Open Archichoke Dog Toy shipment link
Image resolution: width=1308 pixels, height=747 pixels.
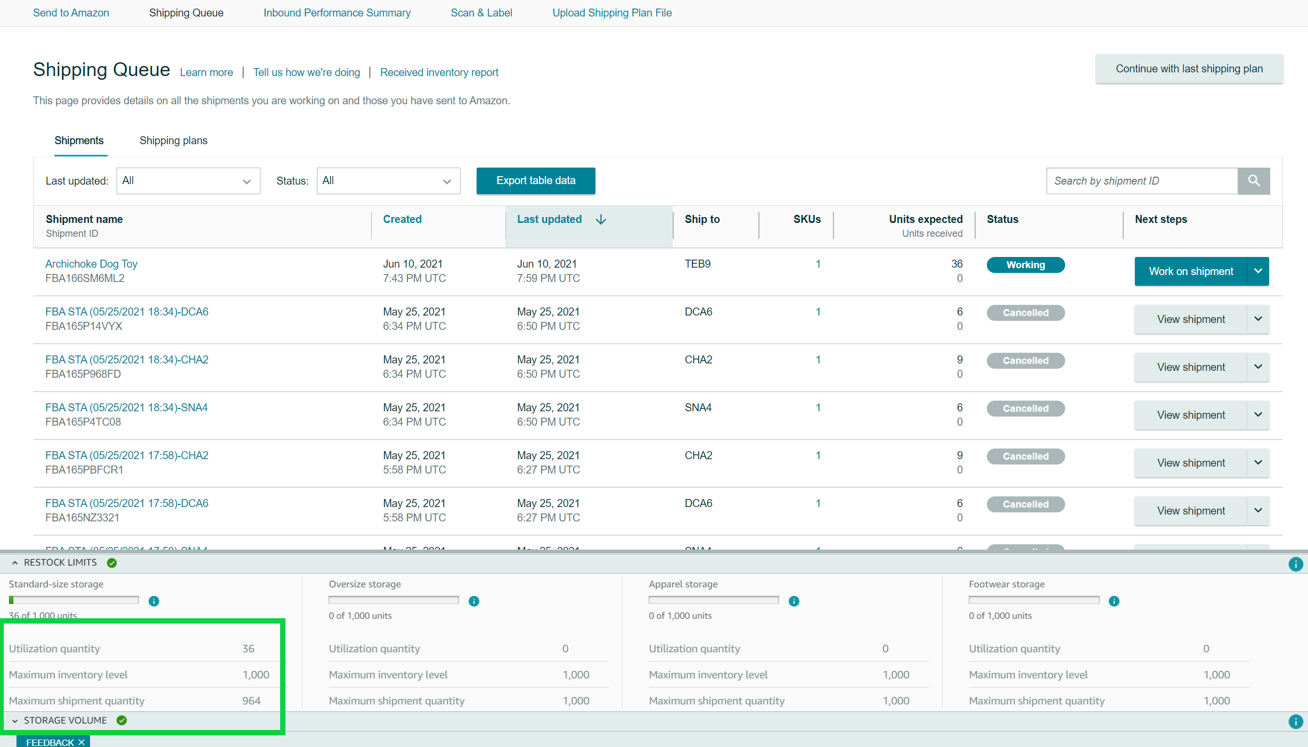coord(91,264)
